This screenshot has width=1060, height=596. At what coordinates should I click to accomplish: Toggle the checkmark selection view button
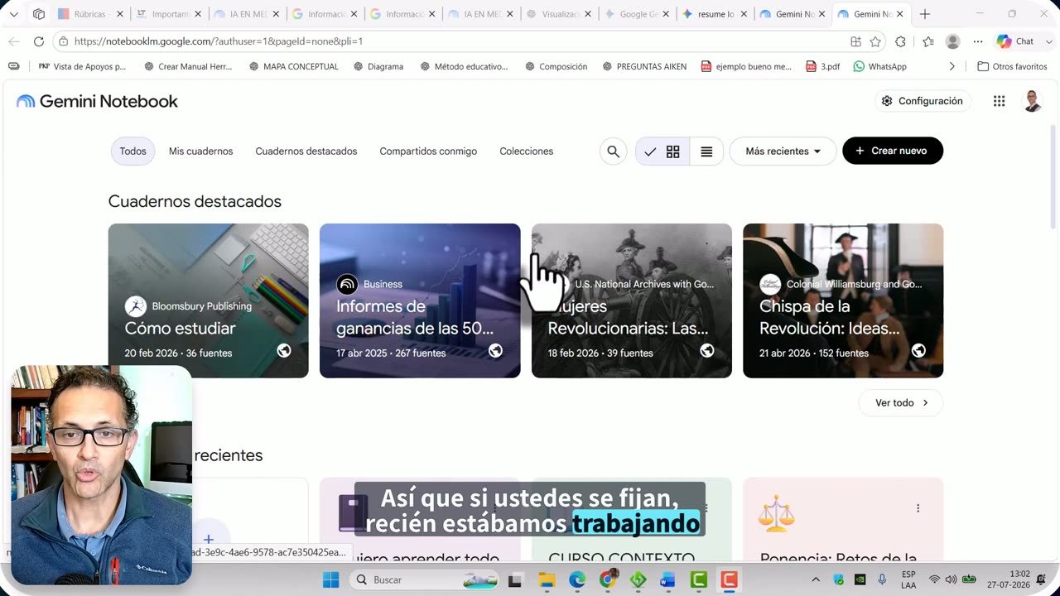(x=650, y=151)
